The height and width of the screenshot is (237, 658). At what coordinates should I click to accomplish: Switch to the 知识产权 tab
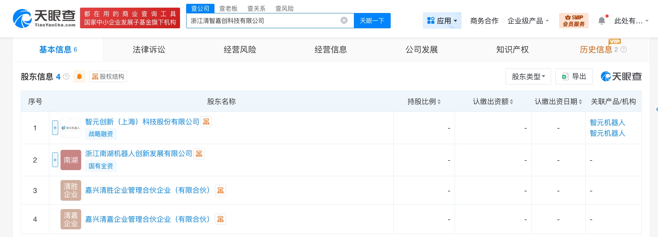click(512, 50)
